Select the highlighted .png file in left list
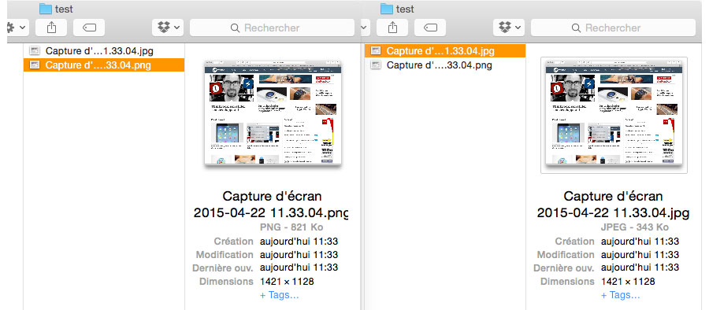 point(104,65)
